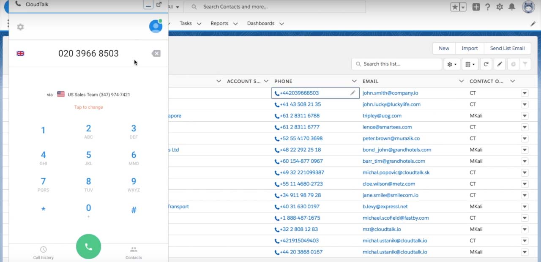Screen dimensions: 541x262
Task: Open row actions for john.smith@company.io contact
Action: 525,93
